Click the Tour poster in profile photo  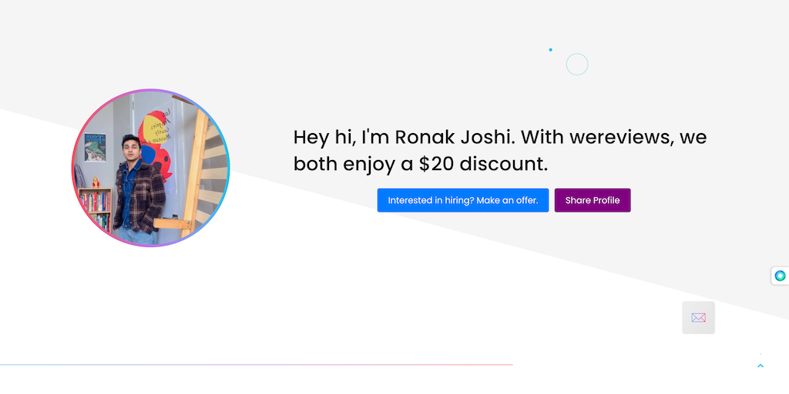tap(96, 148)
